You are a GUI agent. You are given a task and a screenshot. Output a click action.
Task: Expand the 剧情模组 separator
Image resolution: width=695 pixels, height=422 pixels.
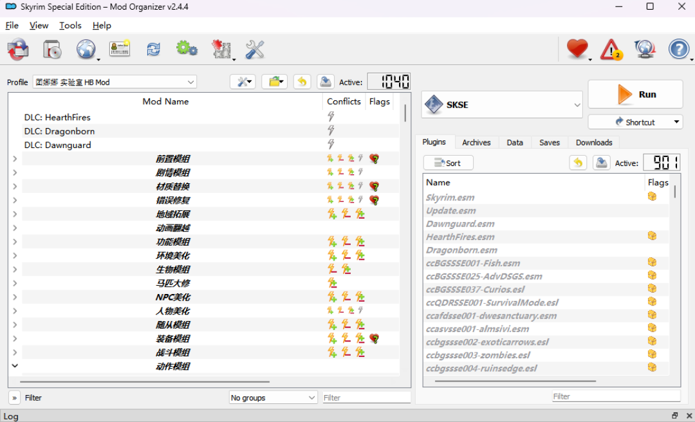pyautogui.click(x=15, y=172)
